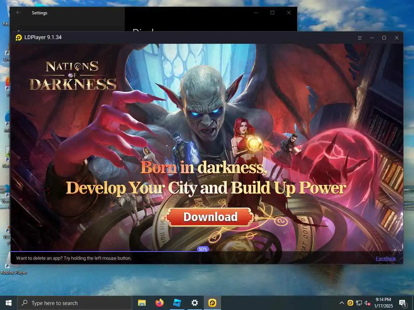The height and width of the screenshot is (310, 414).
Task: Open the Windows Start menu
Action: (9, 303)
